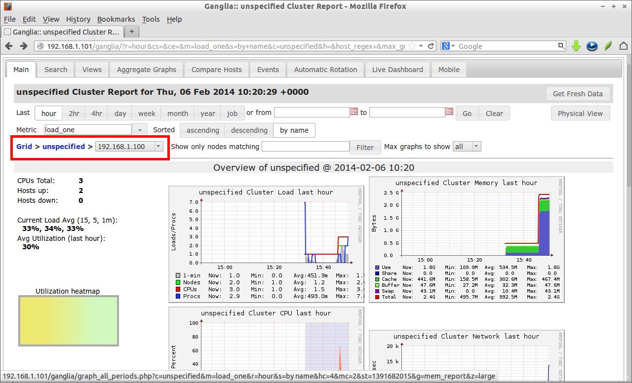The height and width of the screenshot is (383, 632).
Task: Open the Cluster CPU last hour graph
Action: 266,338
